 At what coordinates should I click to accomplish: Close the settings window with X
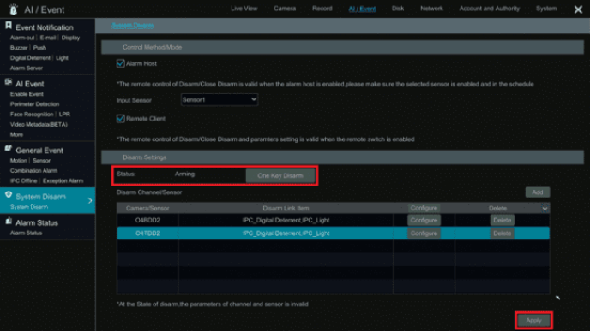(x=578, y=9)
